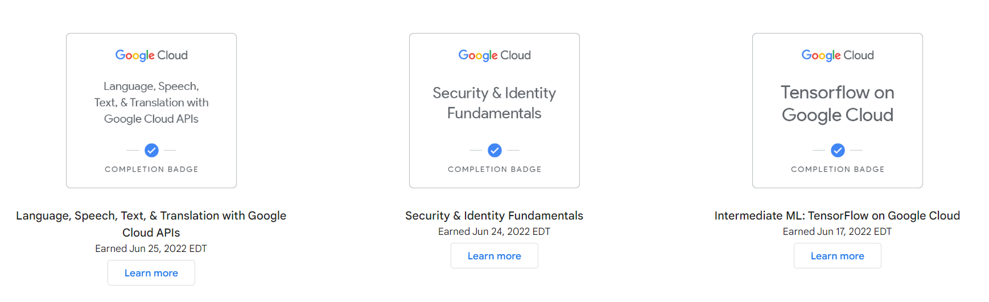Open the Security & Identity Fundamentals badge card
The height and width of the screenshot is (302, 989).
[x=494, y=110]
